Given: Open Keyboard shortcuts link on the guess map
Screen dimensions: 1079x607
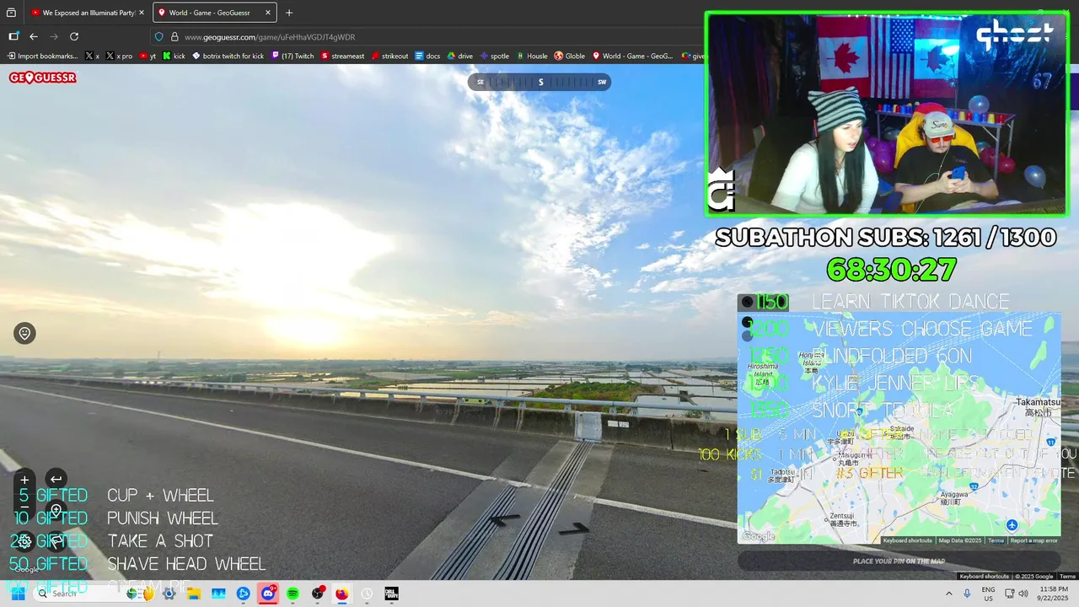Looking at the screenshot, I should tap(908, 540).
